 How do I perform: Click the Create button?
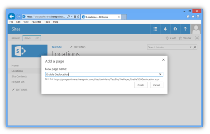[141, 85]
